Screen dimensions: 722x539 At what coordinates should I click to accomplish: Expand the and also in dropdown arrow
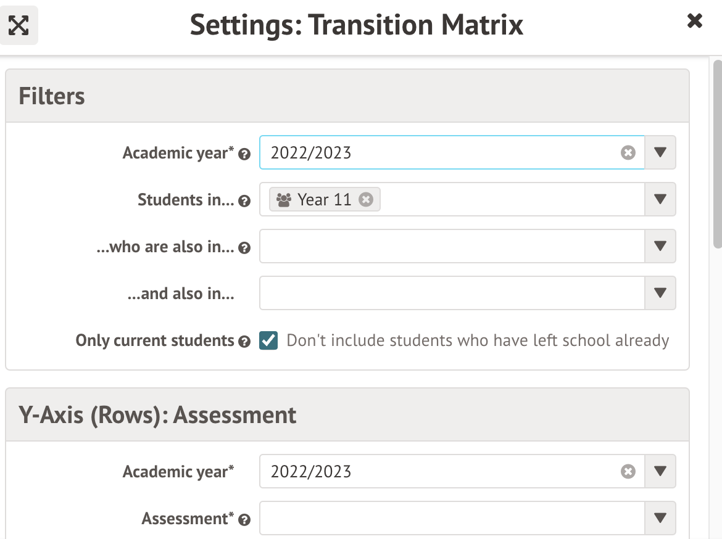[x=660, y=294]
